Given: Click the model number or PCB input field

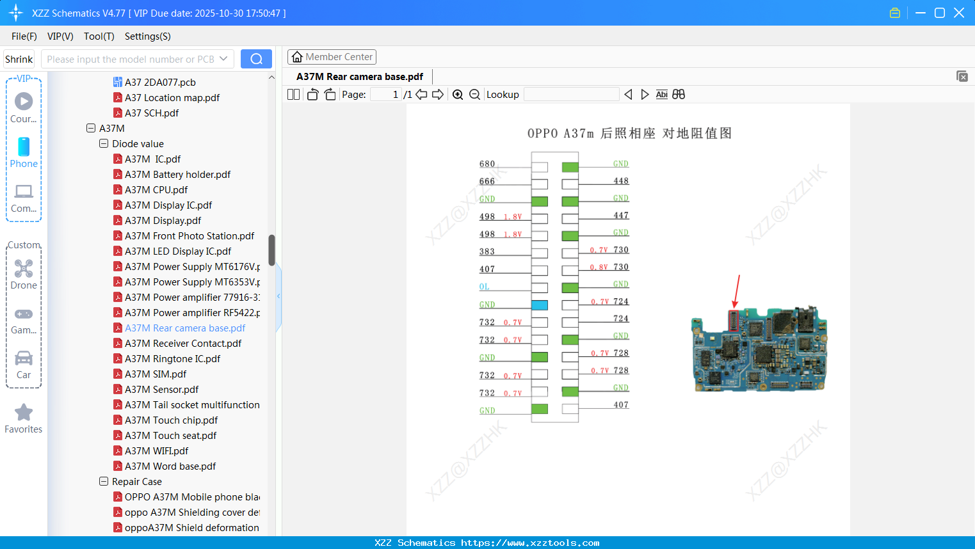Looking at the screenshot, I should point(131,59).
